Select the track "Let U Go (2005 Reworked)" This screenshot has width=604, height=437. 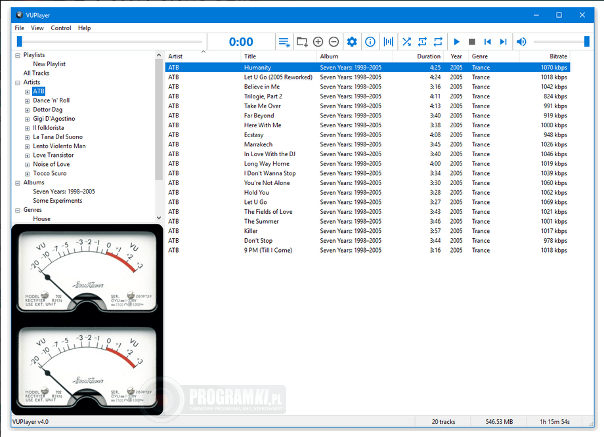368,77
